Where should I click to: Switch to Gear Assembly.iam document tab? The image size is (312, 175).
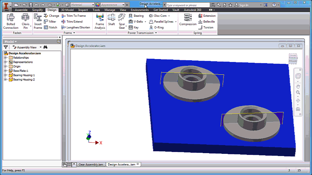pyautogui.click(x=91, y=164)
